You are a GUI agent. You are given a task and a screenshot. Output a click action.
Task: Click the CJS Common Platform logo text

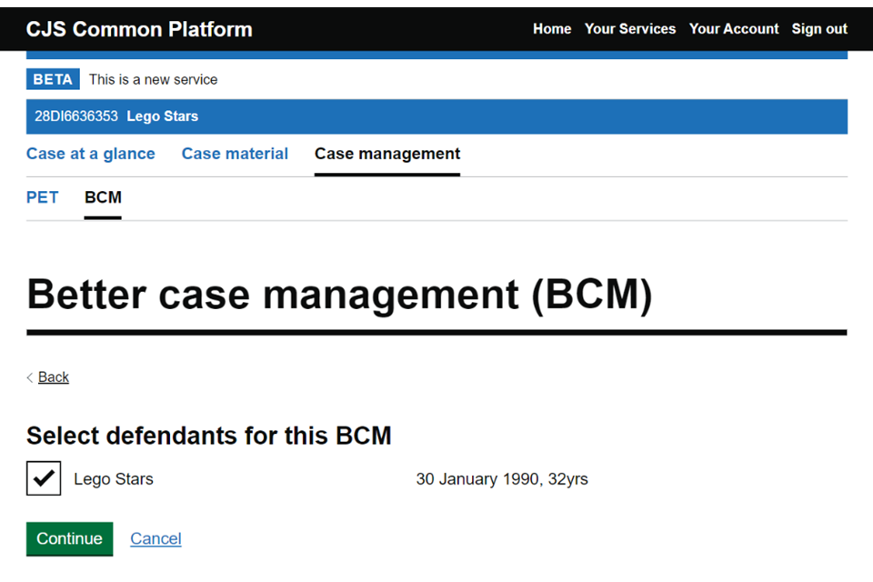pyautogui.click(x=138, y=28)
